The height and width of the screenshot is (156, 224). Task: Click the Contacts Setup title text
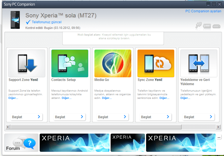(x=64, y=80)
